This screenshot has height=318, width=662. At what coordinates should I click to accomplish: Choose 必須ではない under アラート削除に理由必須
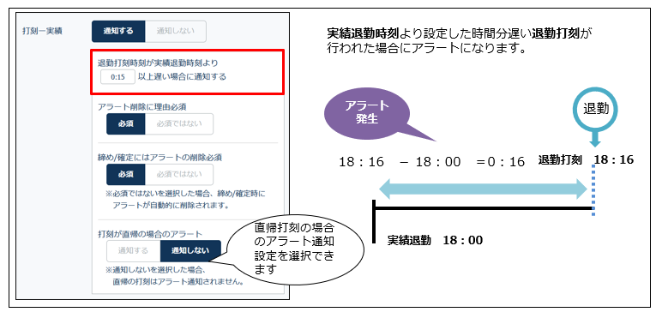click(179, 124)
